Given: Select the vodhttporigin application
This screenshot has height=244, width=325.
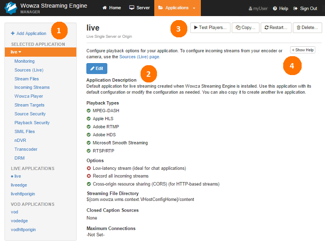Looking at the screenshot, I should (23, 230).
